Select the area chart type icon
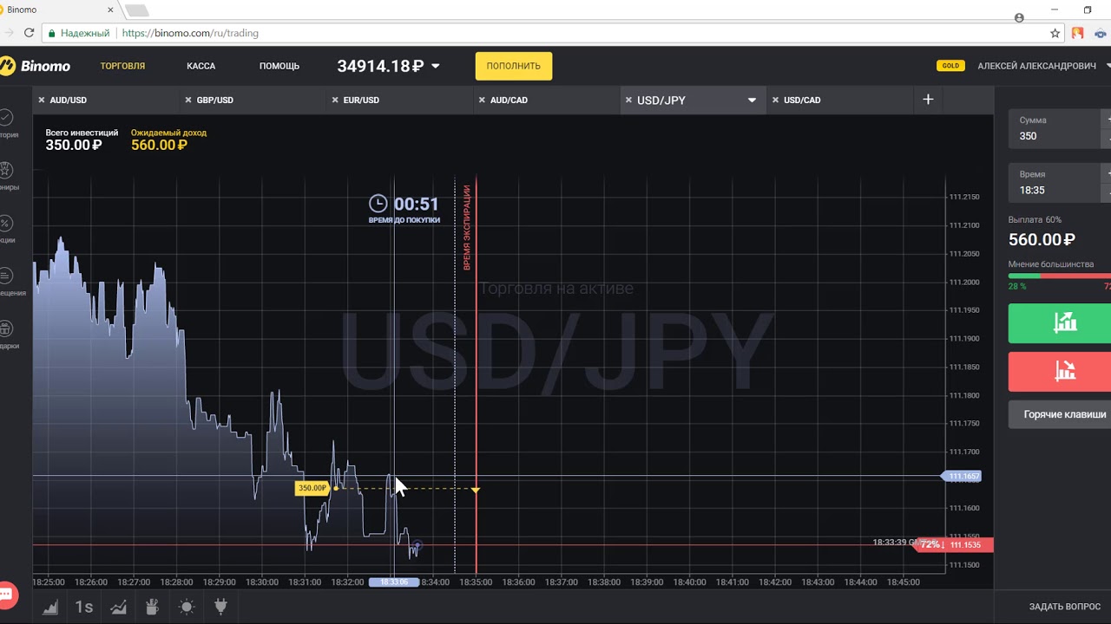 [50, 607]
